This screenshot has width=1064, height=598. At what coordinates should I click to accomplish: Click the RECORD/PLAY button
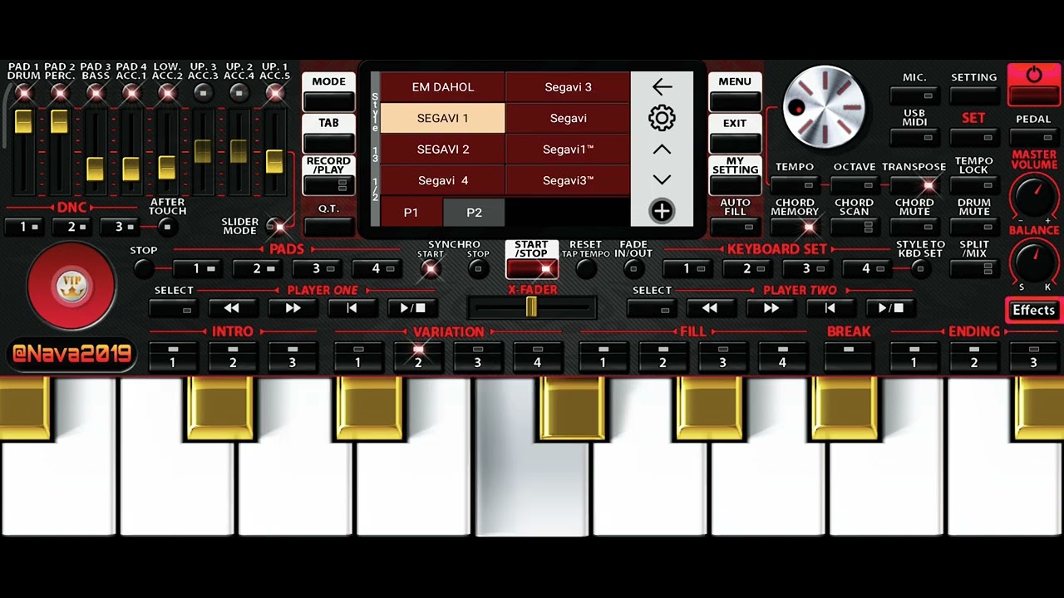(328, 175)
